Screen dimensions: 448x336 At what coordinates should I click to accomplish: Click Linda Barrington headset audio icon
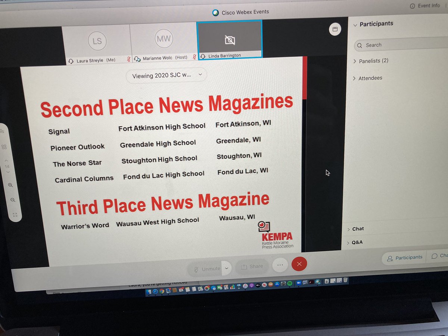click(203, 56)
